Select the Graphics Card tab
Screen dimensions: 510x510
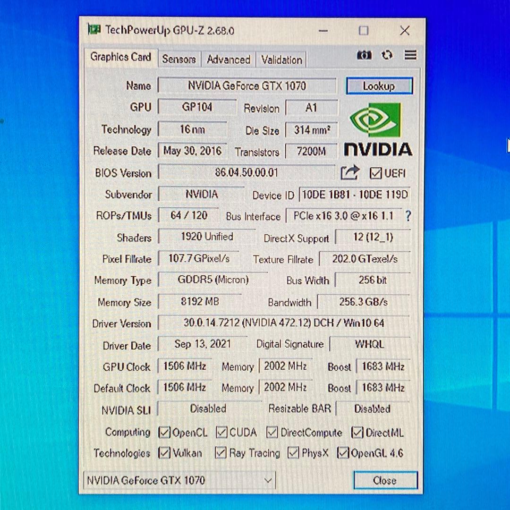[x=121, y=57]
